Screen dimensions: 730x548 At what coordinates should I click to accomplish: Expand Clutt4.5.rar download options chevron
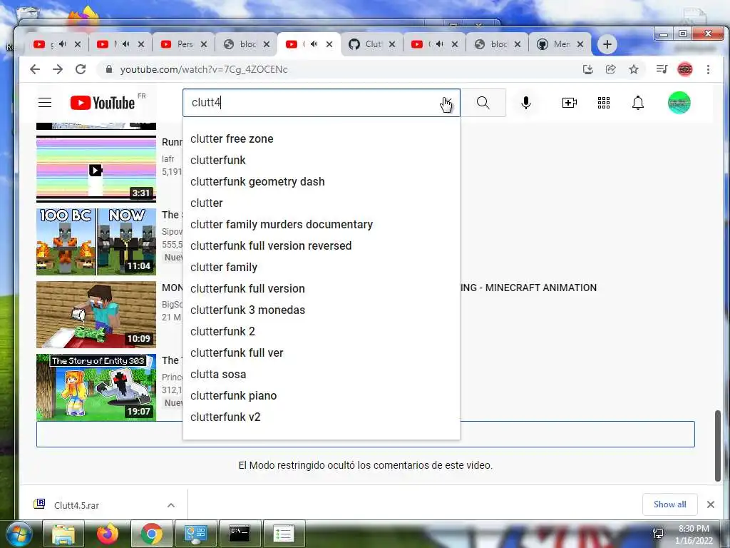click(x=171, y=505)
